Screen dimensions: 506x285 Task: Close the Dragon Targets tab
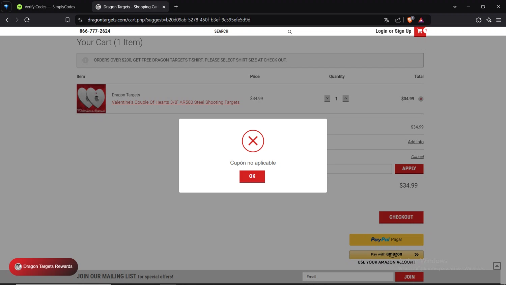164,7
